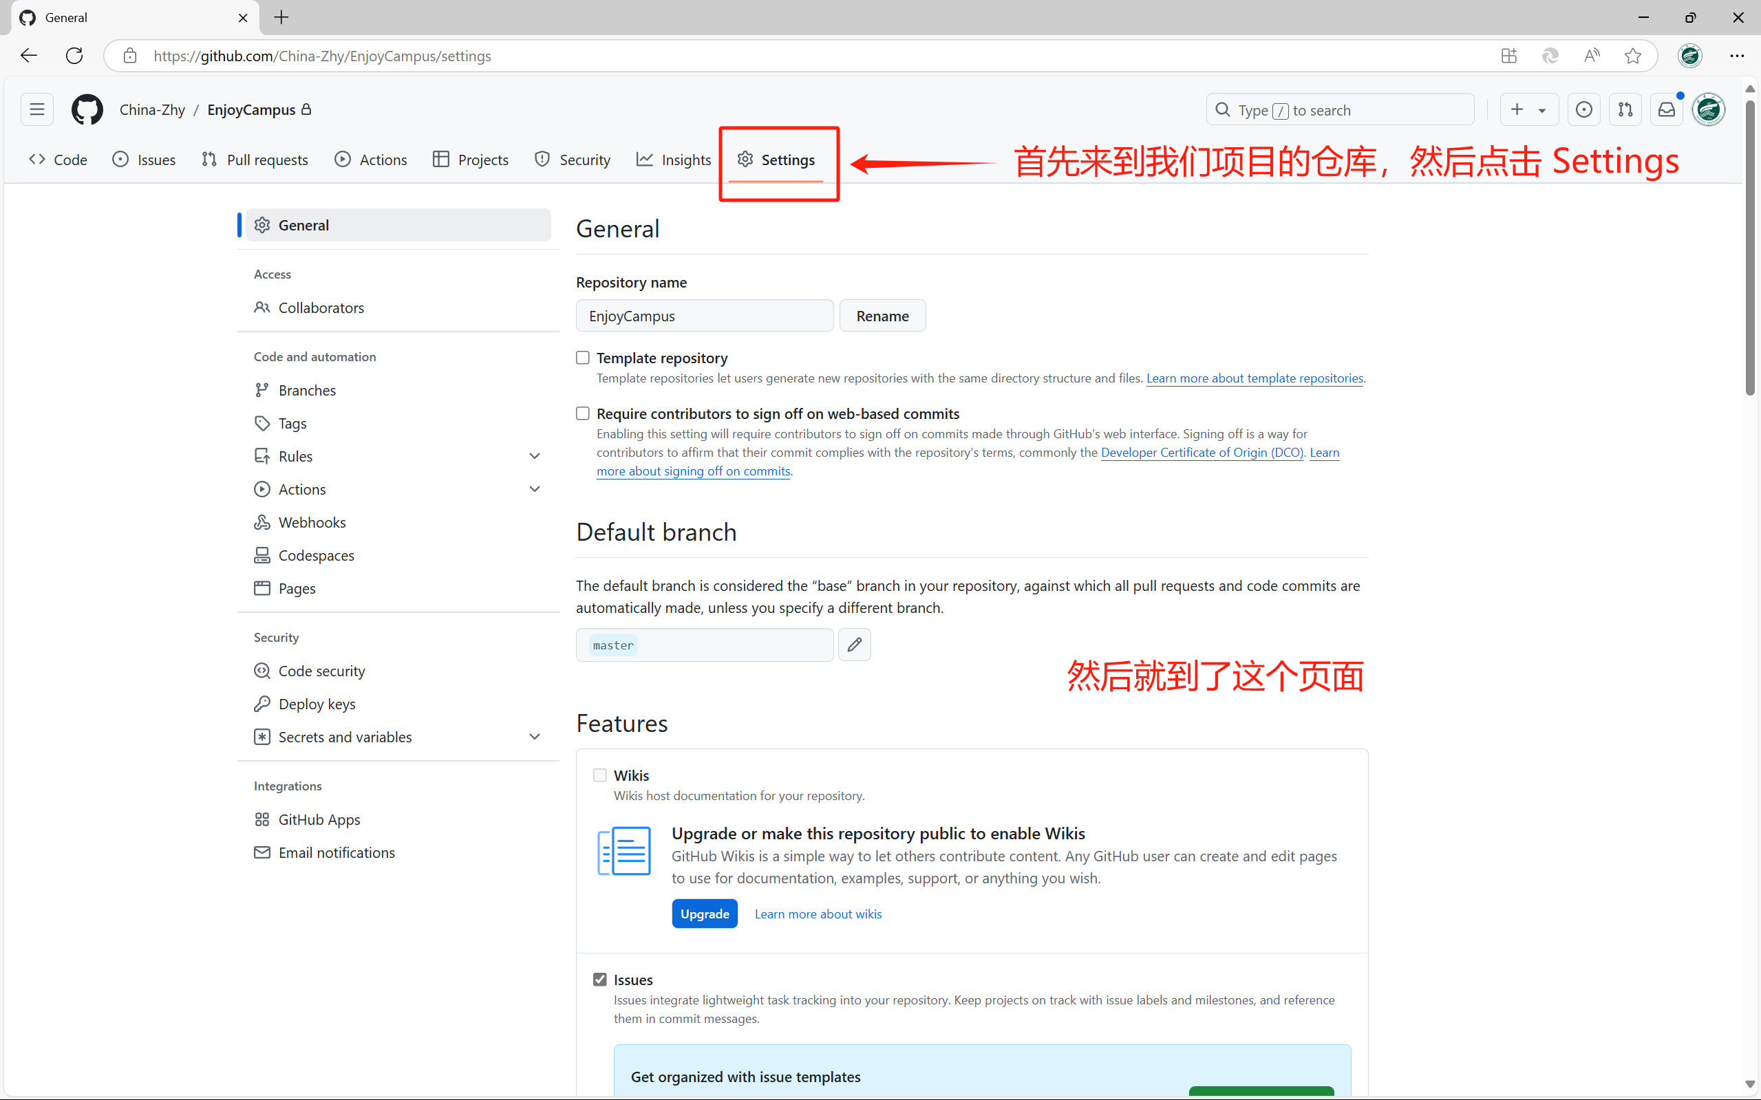Go to China-Zhy owner profile link
1761x1100 pixels.
point(152,110)
